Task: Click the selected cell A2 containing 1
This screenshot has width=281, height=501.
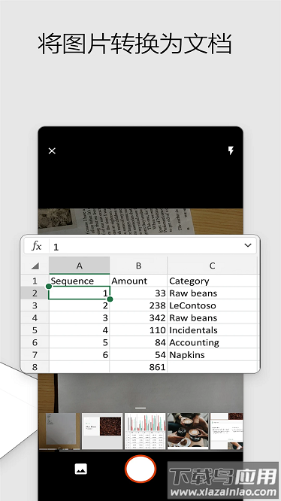Action: [80, 293]
